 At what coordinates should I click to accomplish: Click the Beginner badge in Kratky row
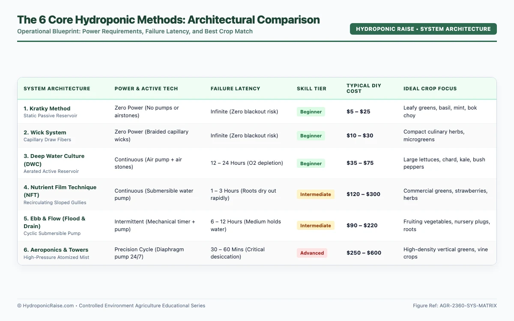(x=311, y=112)
